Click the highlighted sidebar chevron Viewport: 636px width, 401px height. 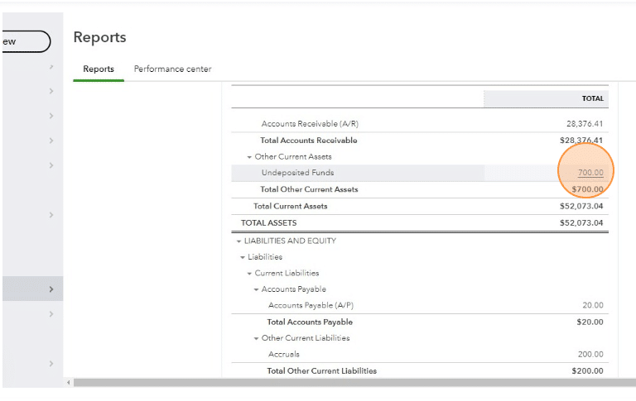click(x=51, y=289)
